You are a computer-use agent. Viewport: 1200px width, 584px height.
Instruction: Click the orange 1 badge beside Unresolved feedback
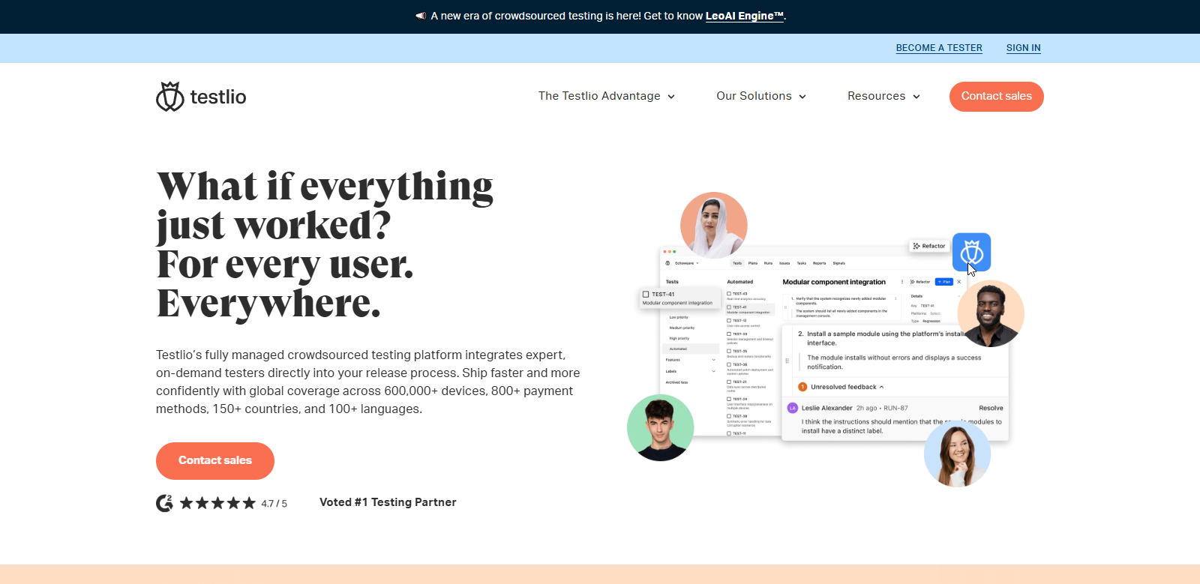pos(802,387)
